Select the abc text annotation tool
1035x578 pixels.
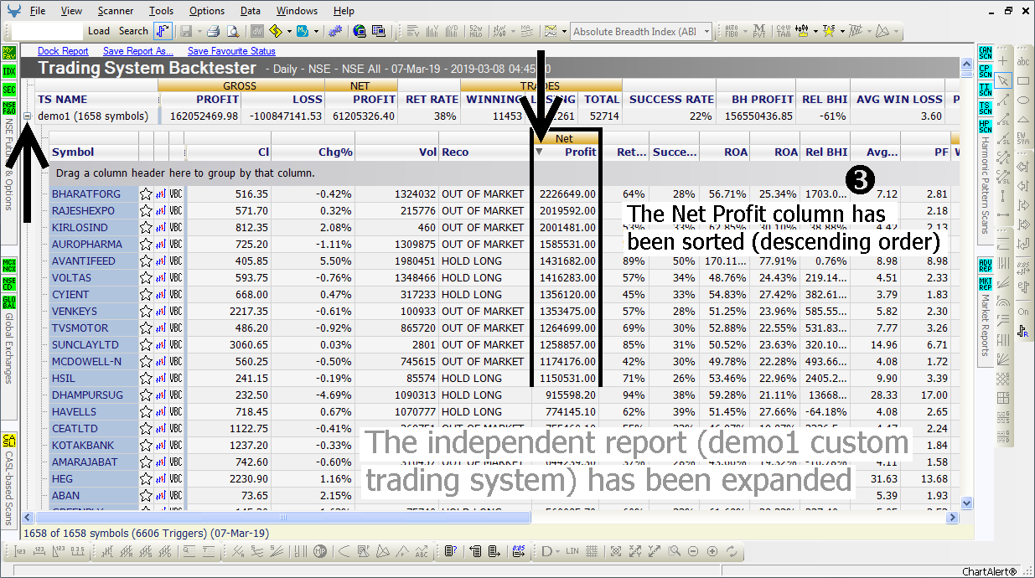[x=1023, y=61]
